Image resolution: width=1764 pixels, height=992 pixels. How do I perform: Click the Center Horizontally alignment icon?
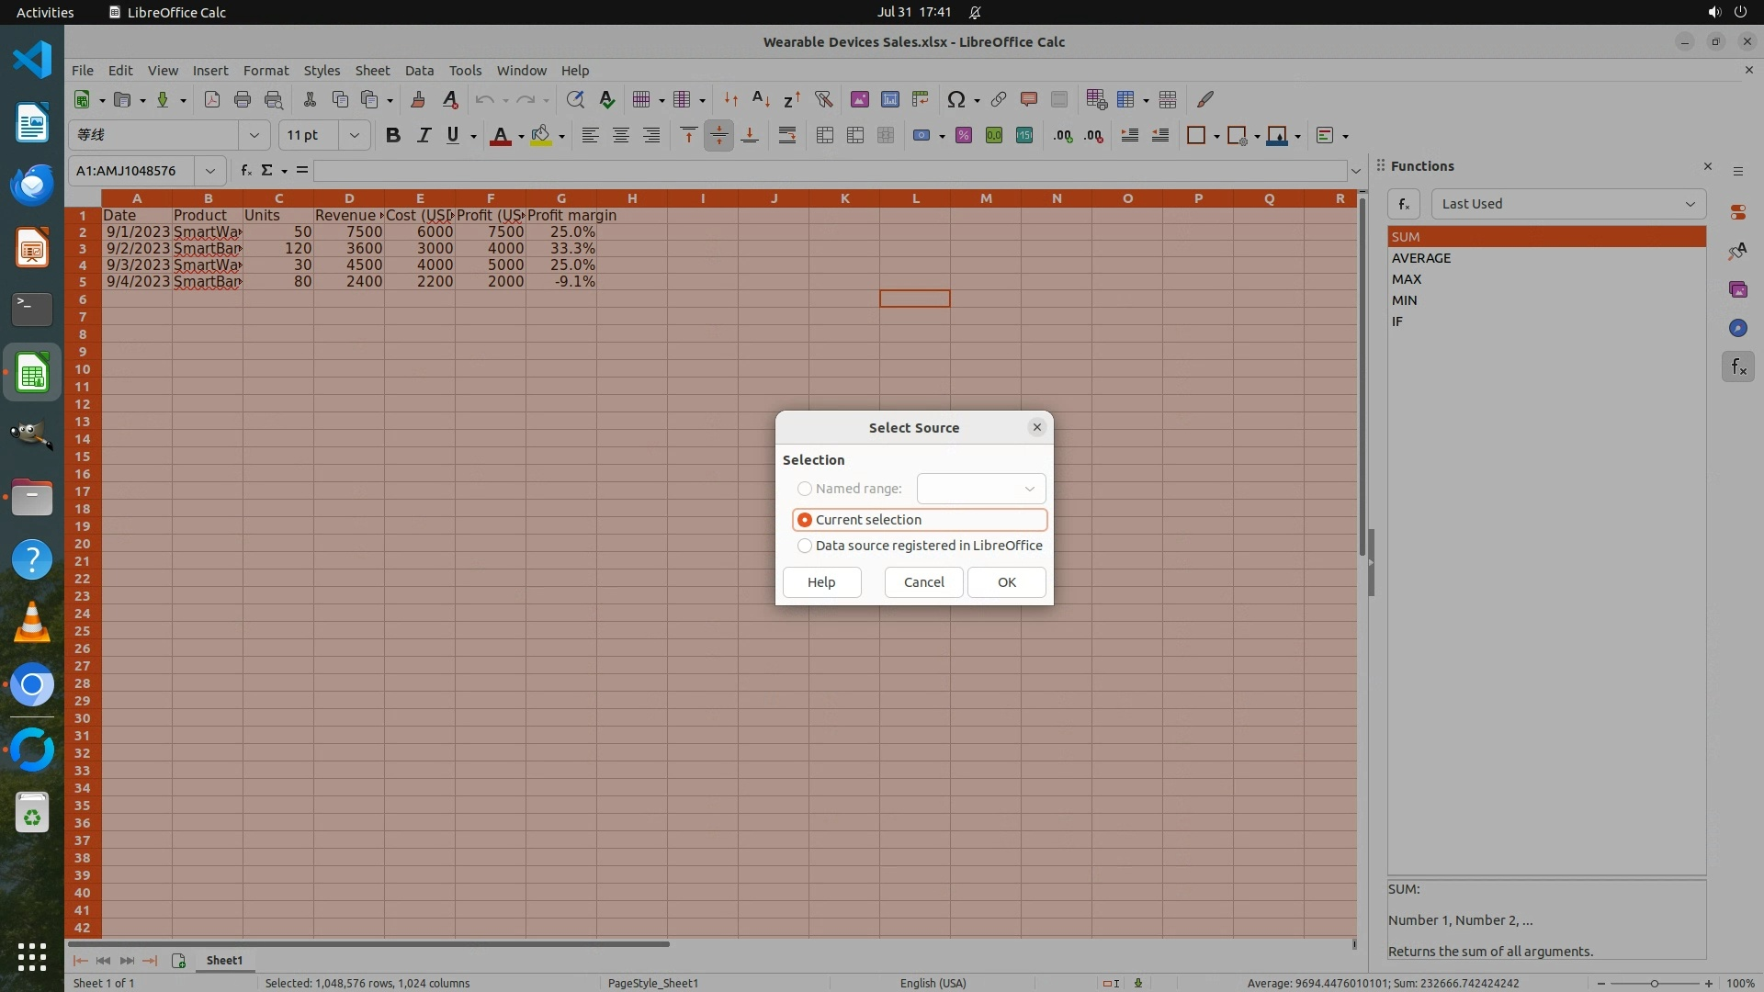coord(621,136)
